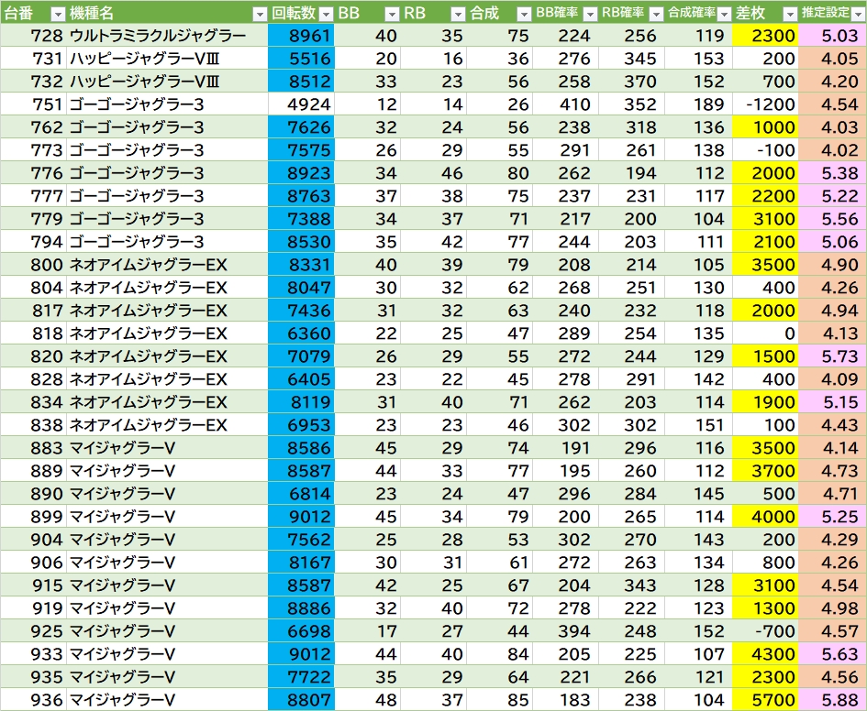Open the 機種名 column filter dropdown
Viewport: 867px width, 711px height.
click(261, 14)
